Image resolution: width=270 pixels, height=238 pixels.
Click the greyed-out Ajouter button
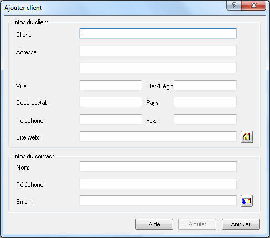(x=198, y=224)
